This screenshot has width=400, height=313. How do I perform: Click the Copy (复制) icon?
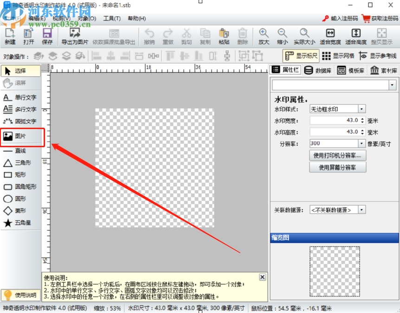pos(205,37)
